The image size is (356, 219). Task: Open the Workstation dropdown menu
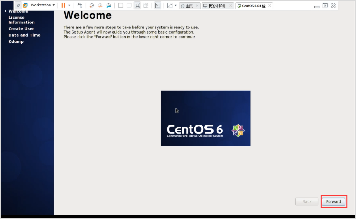click(x=43, y=5)
